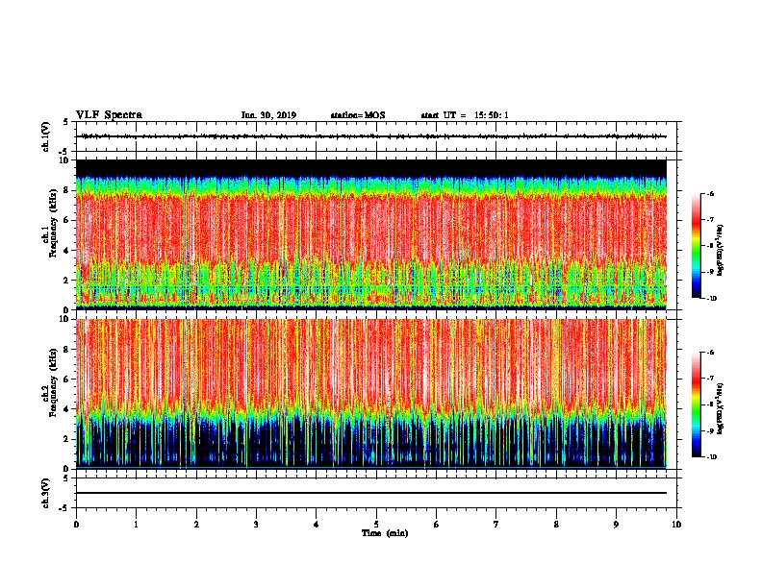Viewport: 762px width, 588px height.
Task: Click the flat ch.3 voltage trace
Action: point(371,493)
